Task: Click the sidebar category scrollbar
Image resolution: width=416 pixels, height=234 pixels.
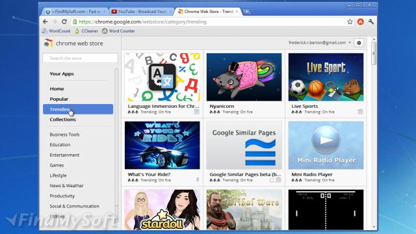Action: tap(116, 138)
